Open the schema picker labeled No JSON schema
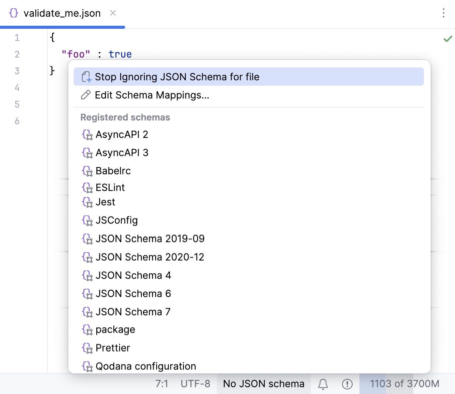 pyautogui.click(x=263, y=384)
